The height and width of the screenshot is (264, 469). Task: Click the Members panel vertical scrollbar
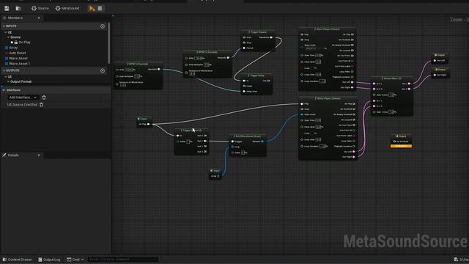(109, 43)
